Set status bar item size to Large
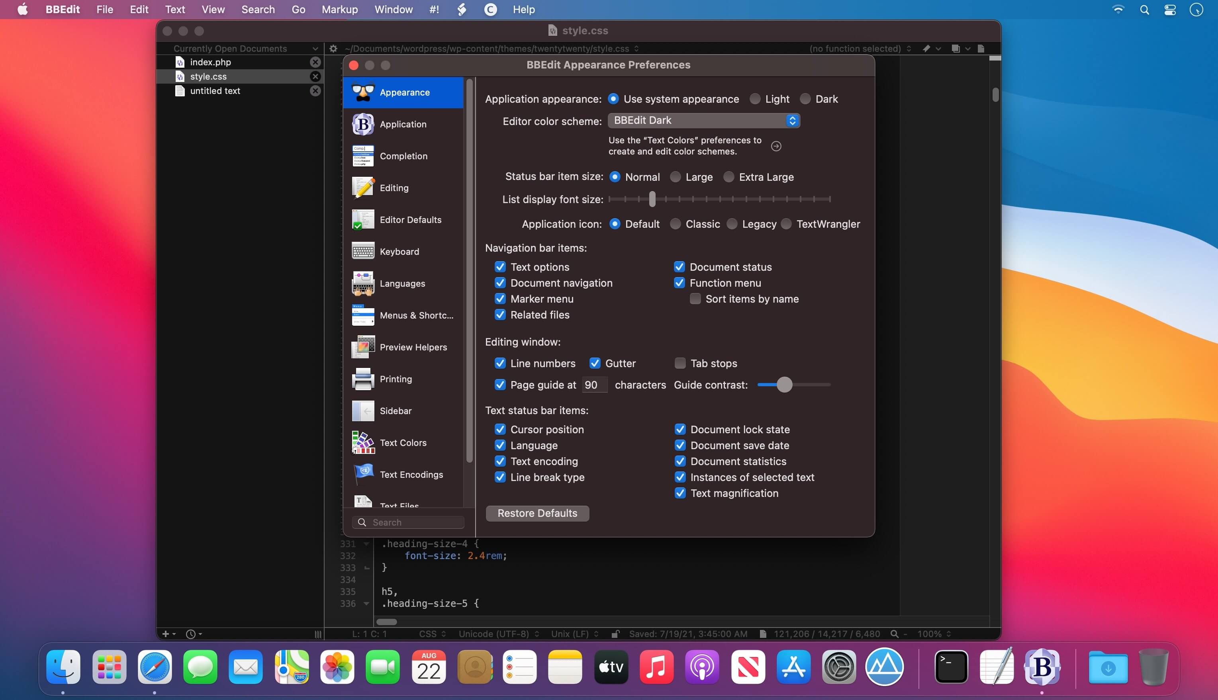1218x700 pixels. pos(675,177)
